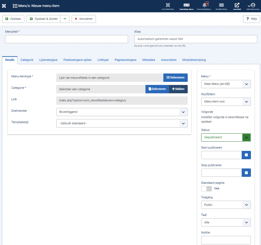Screen dimensions: 261x245
Task: Click 'Selecteer een categorie' field
Action: click(101, 89)
